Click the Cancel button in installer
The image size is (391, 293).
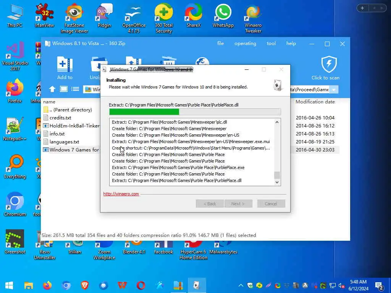click(x=271, y=204)
